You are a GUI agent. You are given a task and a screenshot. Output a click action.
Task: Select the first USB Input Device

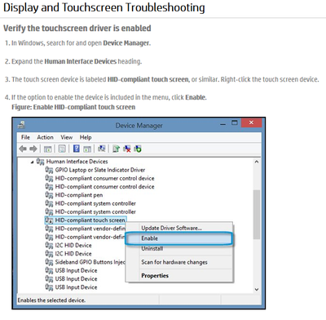tap(76, 270)
